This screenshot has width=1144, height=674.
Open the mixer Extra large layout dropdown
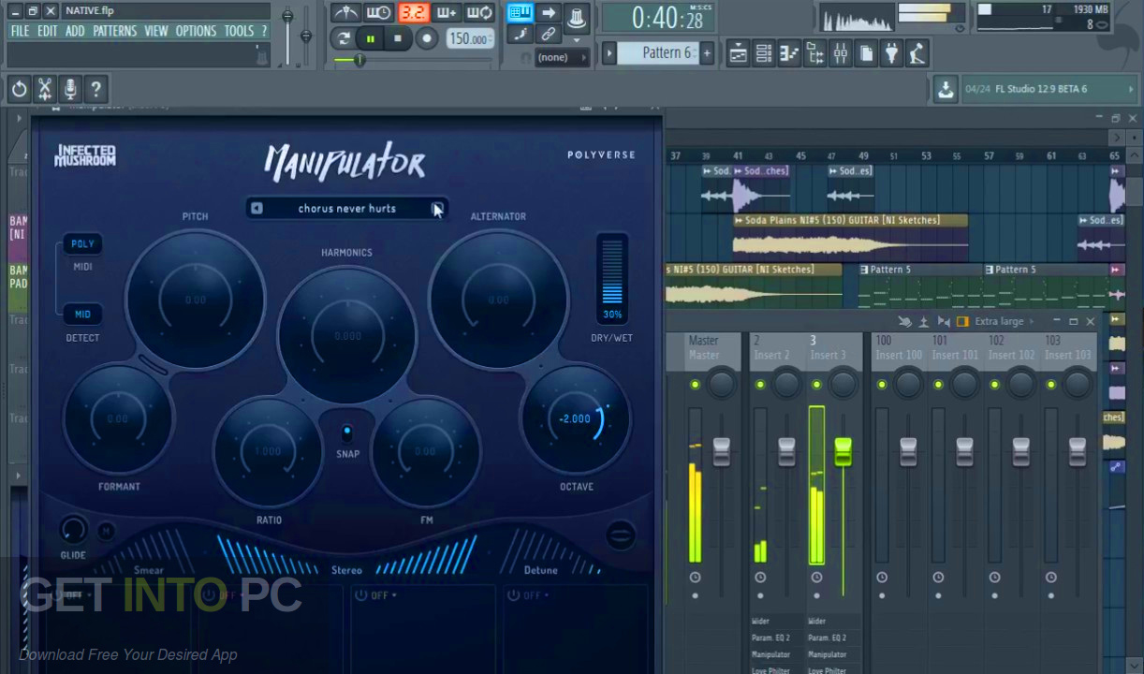[x=1005, y=321]
